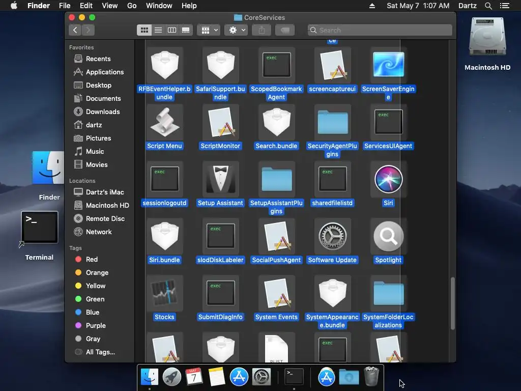
Task: Select the SafariSupport.bundle icon
Action: coord(221,65)
